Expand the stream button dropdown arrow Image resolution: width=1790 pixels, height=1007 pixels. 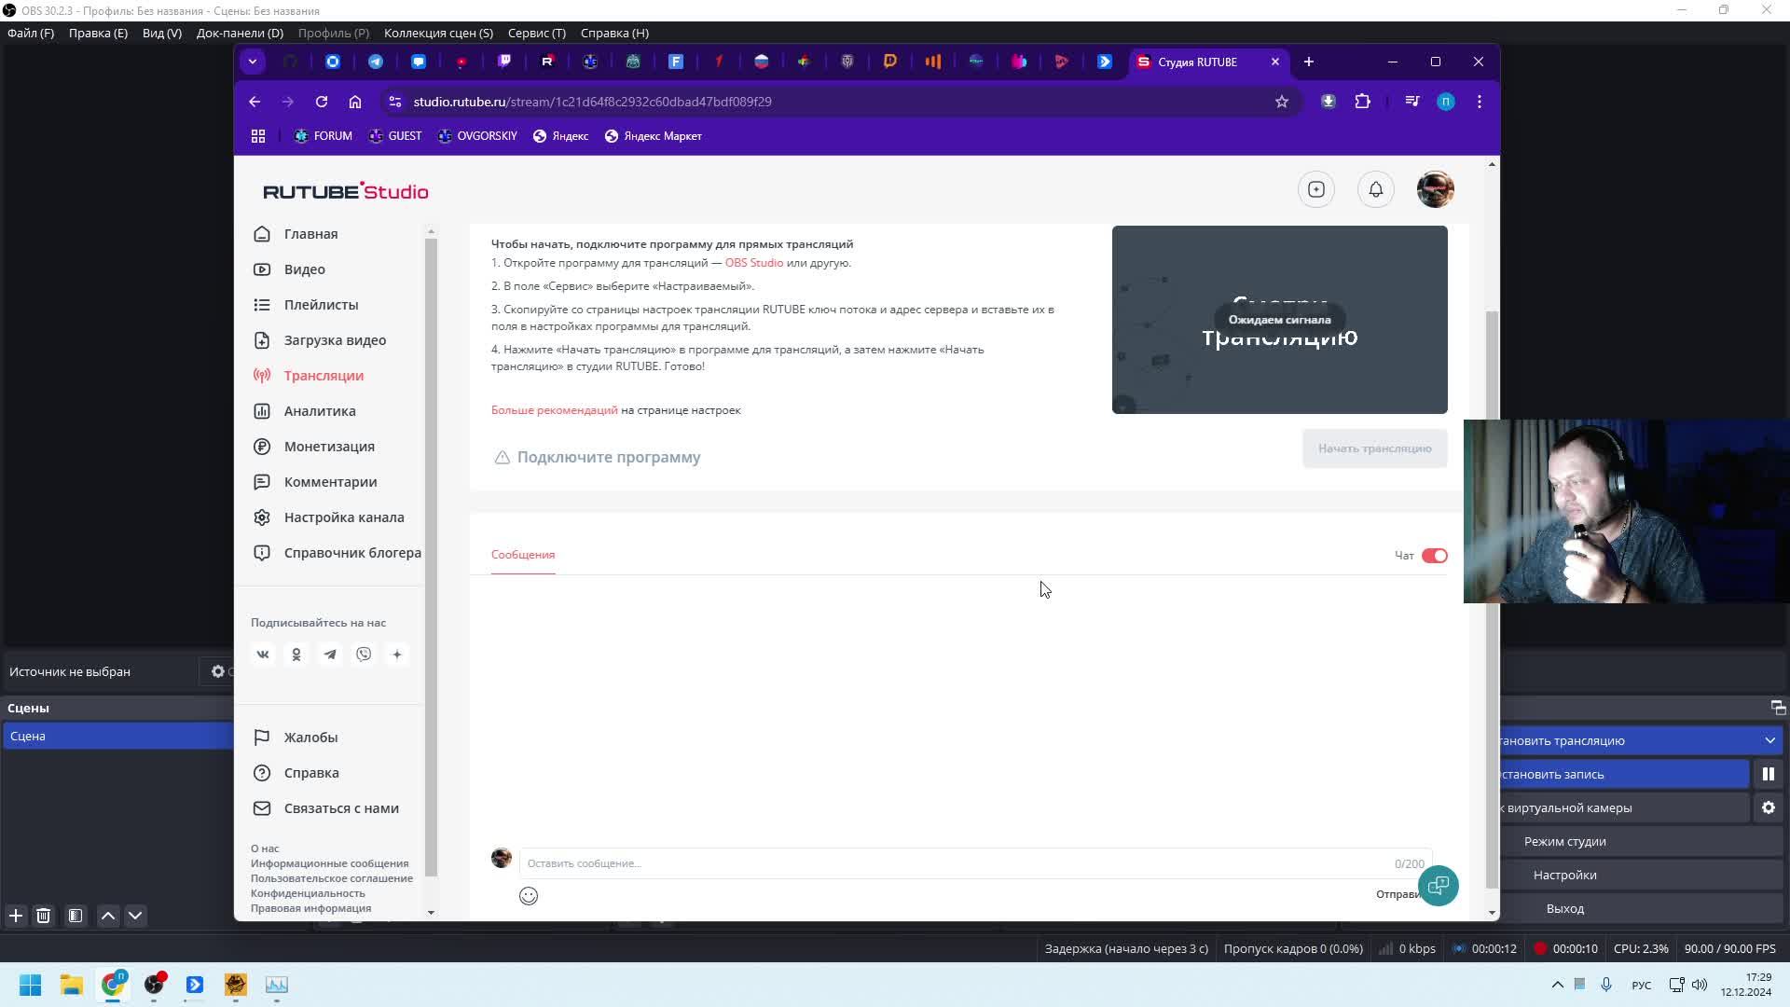tap(1769, 740)
